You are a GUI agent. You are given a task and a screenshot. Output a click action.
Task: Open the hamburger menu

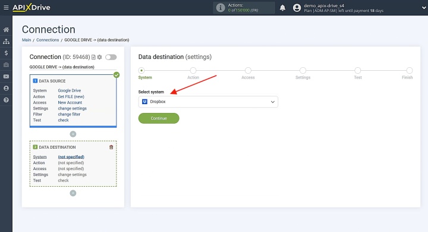(x=6, y=8)
